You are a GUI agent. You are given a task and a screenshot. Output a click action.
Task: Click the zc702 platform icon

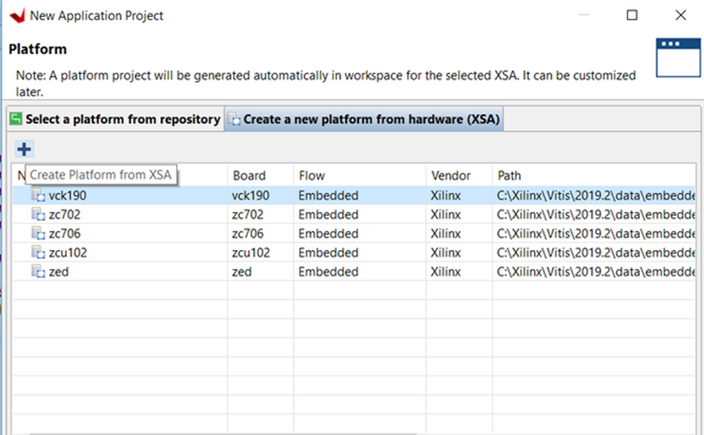tap(38, 214)
